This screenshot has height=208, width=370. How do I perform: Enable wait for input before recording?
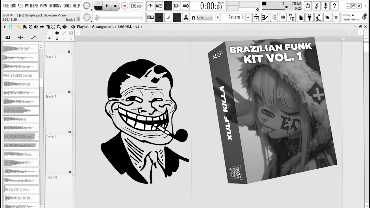[159, 6]
